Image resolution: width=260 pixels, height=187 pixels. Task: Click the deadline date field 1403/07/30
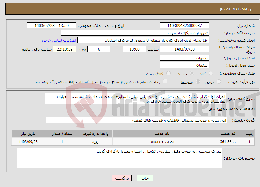pos(185,49)
